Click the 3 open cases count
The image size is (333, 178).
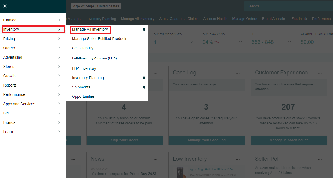206,107
